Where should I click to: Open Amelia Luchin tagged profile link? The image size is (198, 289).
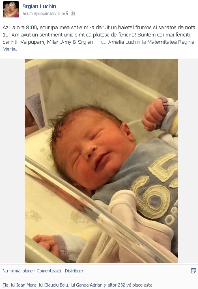click(124, 42)
